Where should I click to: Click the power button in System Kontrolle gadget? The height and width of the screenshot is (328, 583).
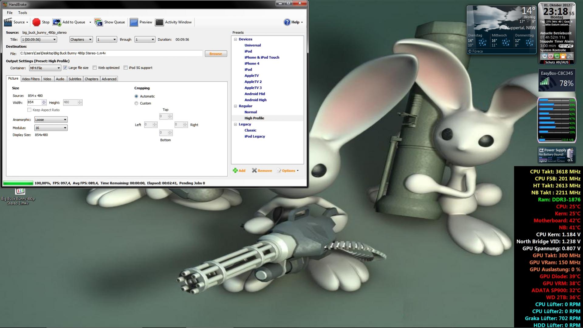click(x=544, y=56)
